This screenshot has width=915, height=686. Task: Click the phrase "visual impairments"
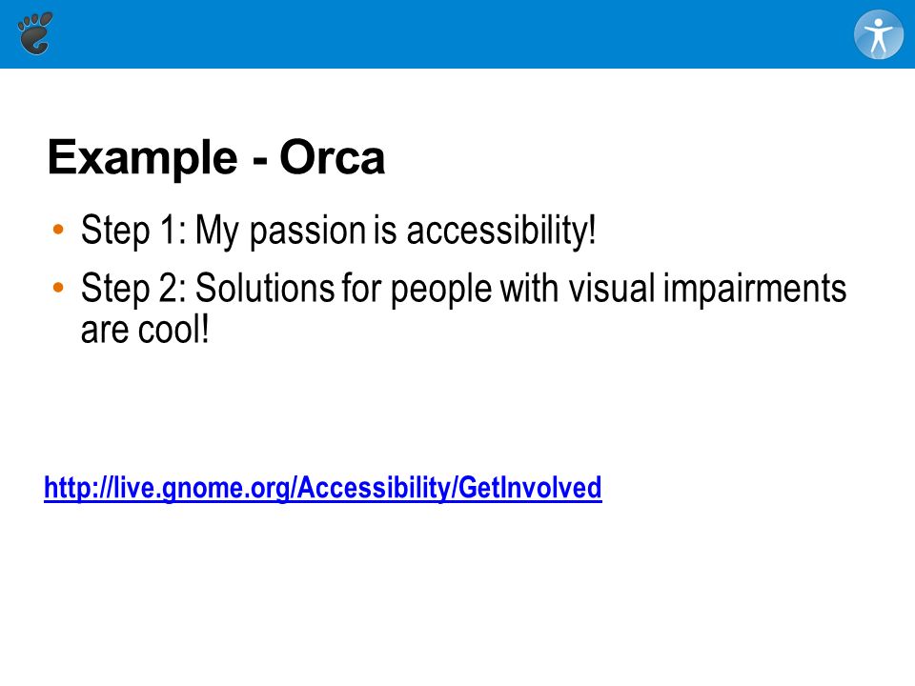coord(707,290)
